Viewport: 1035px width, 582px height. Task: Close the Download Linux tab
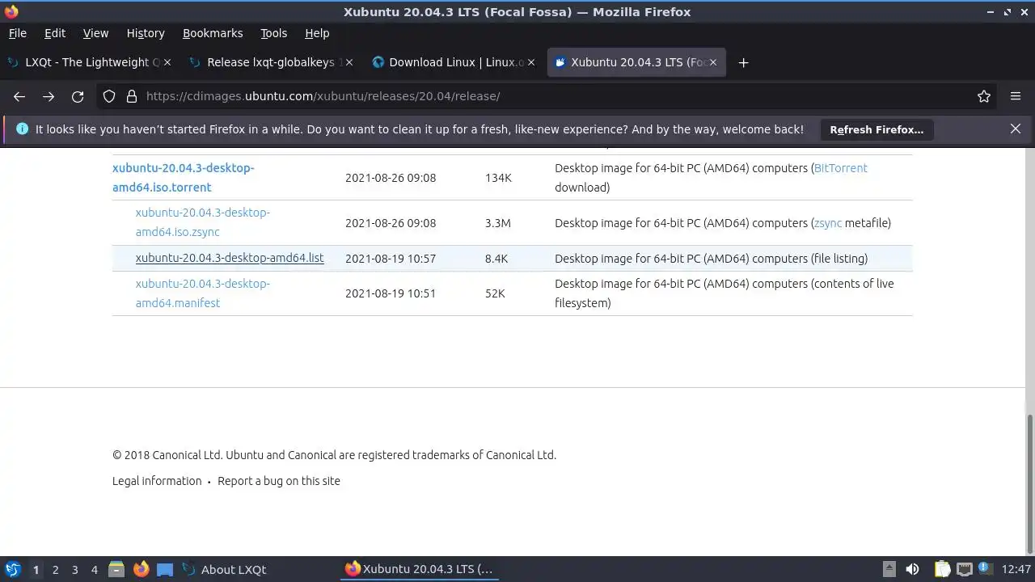coord(531,62)
